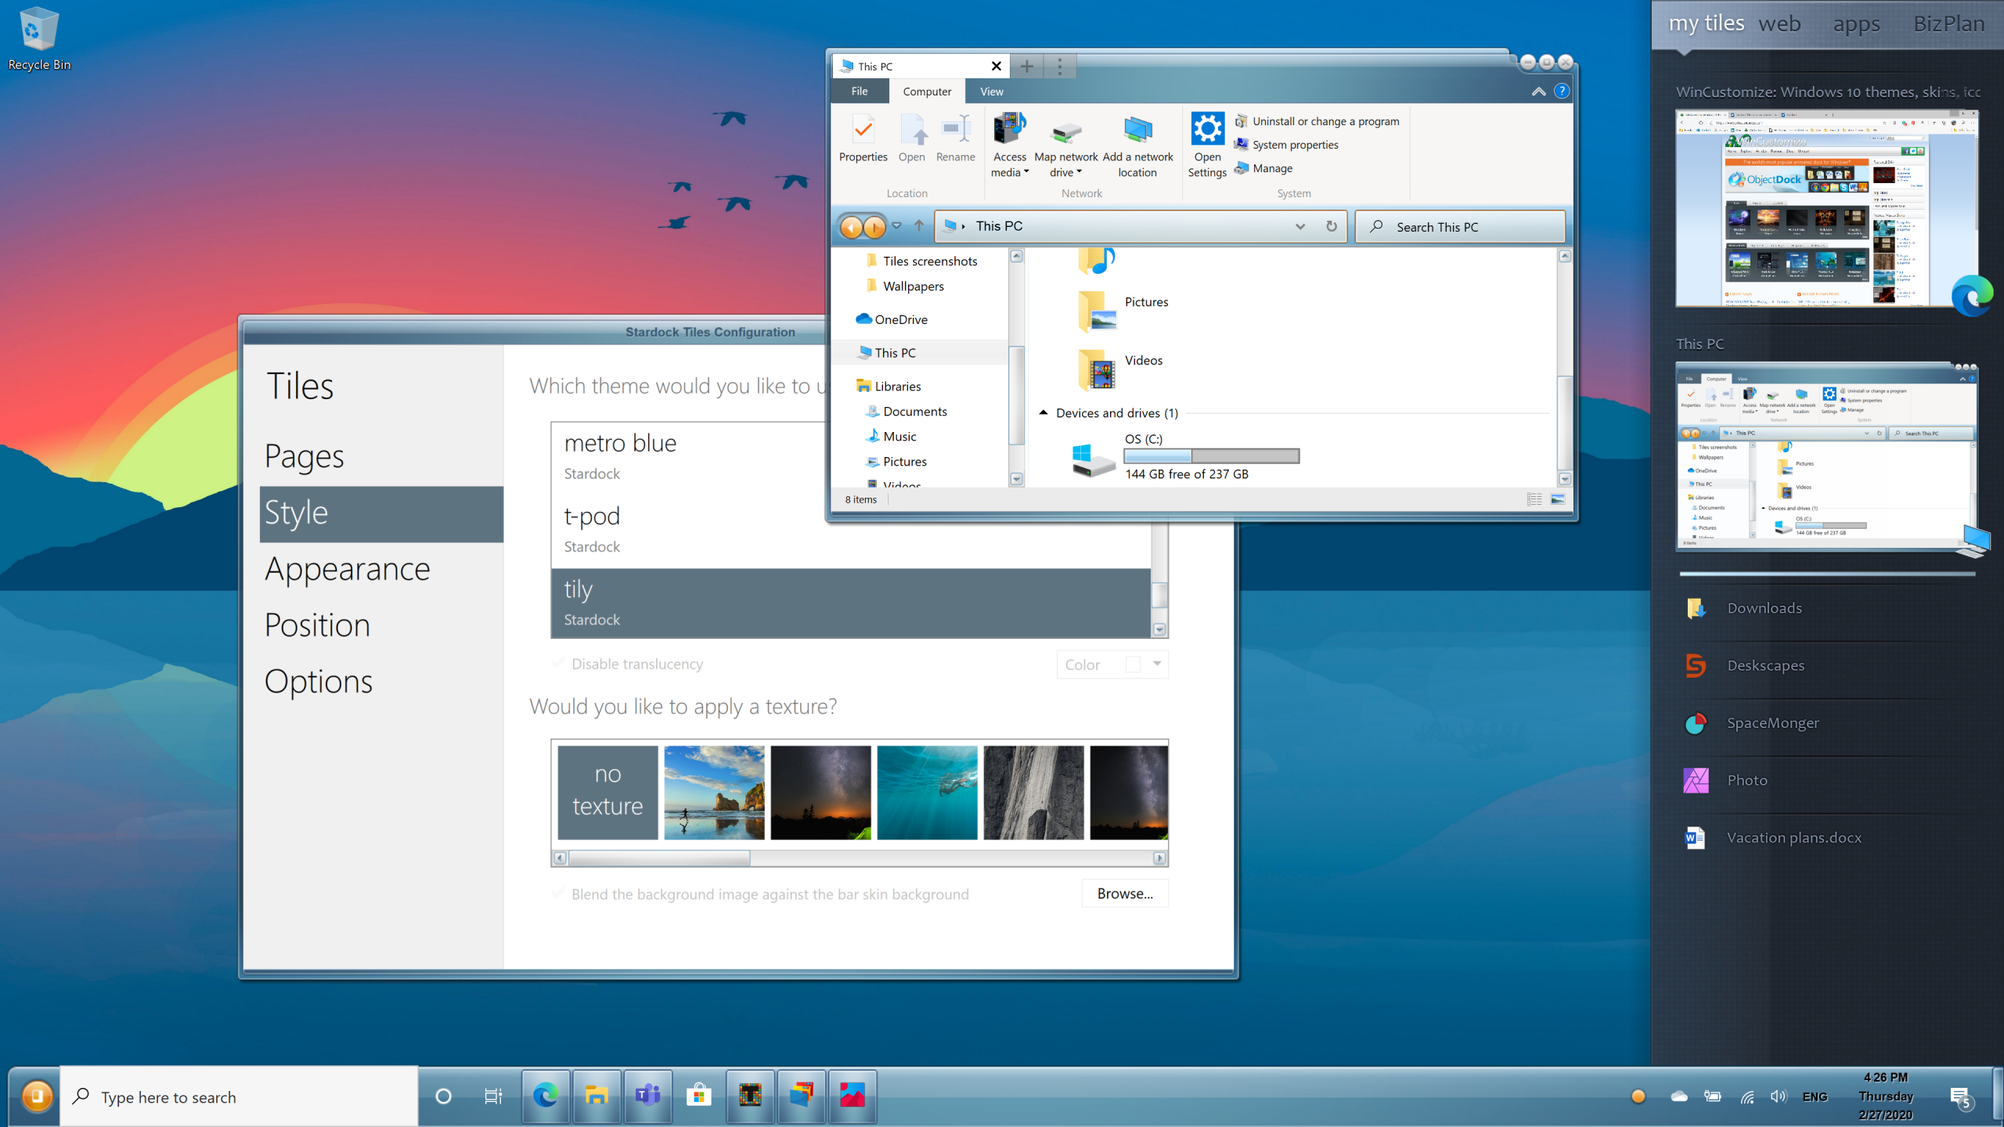Image resolution: width=2004 pixels, height=1127 pixels.
Task: Expand the address bar history dropdown
Action: click(1299, 226)
